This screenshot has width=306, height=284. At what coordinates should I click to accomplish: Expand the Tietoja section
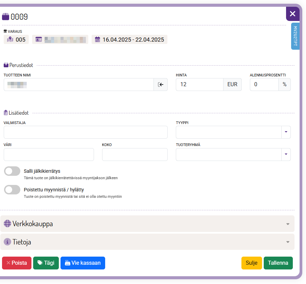147,242
